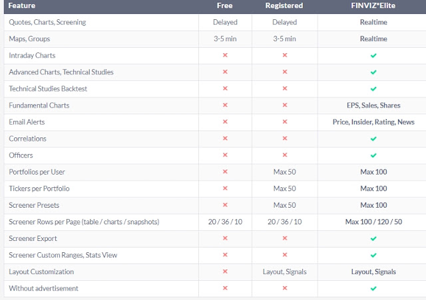Click the 'Correlations' row label

27,139
